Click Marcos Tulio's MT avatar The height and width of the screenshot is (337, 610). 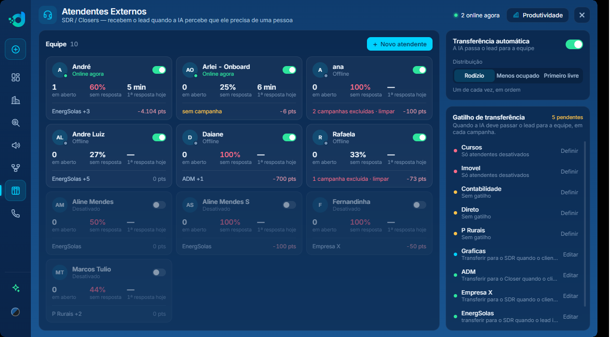coord(60,272)
